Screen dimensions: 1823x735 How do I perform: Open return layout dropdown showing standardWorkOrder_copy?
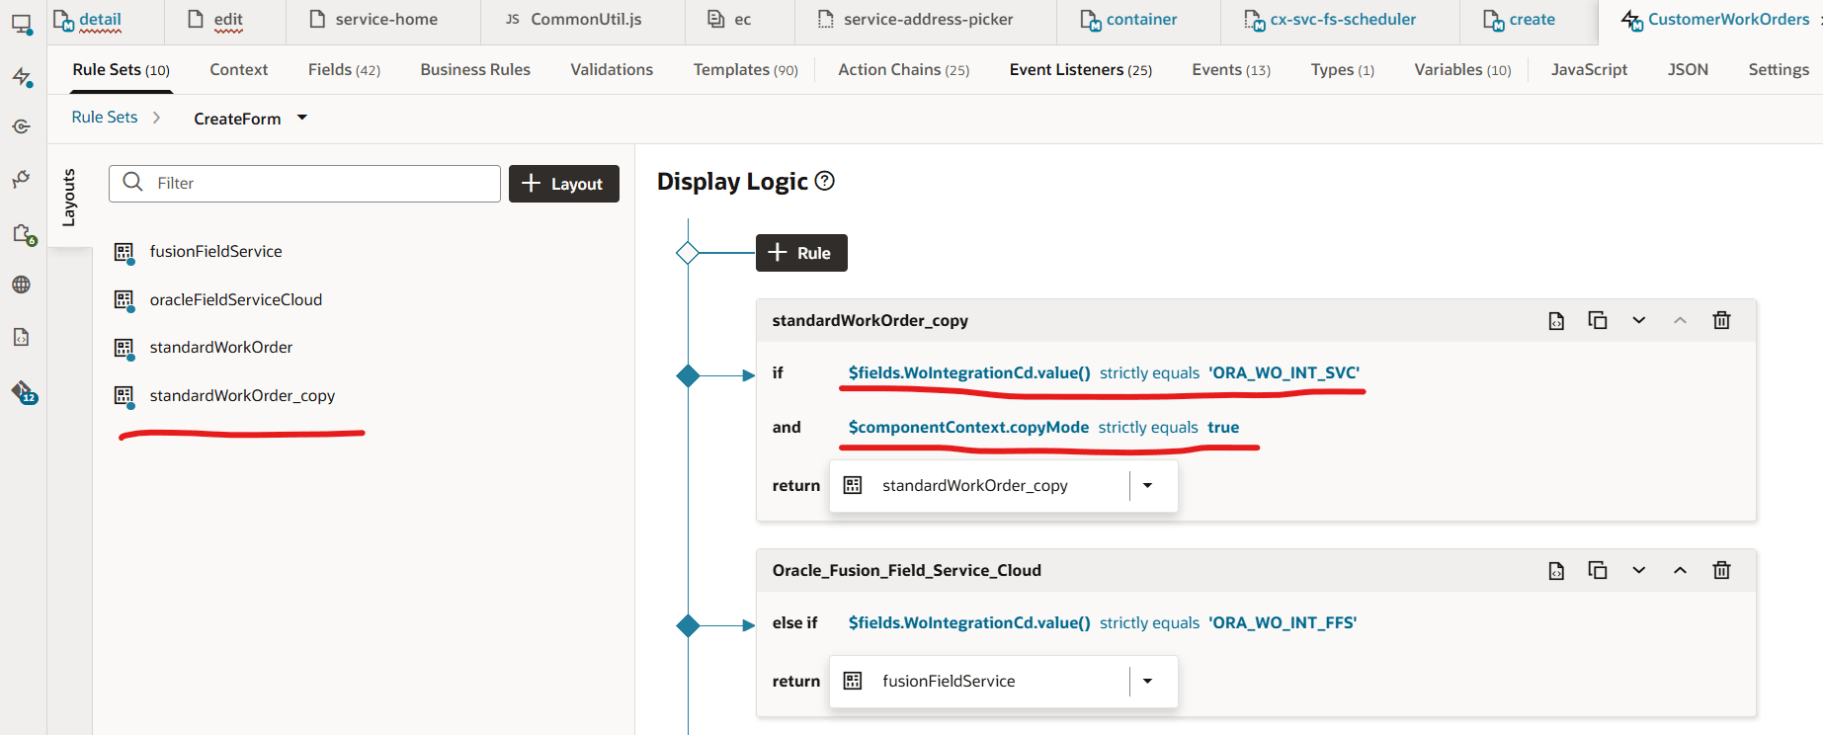point(1147,486)
